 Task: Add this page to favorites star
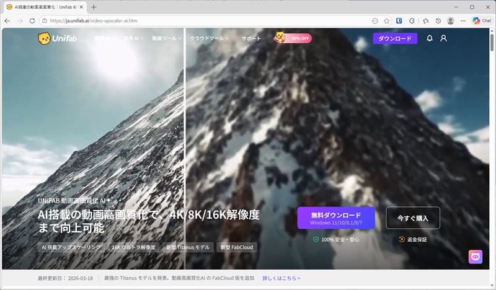pyautogui.click(x=386, y=21)
